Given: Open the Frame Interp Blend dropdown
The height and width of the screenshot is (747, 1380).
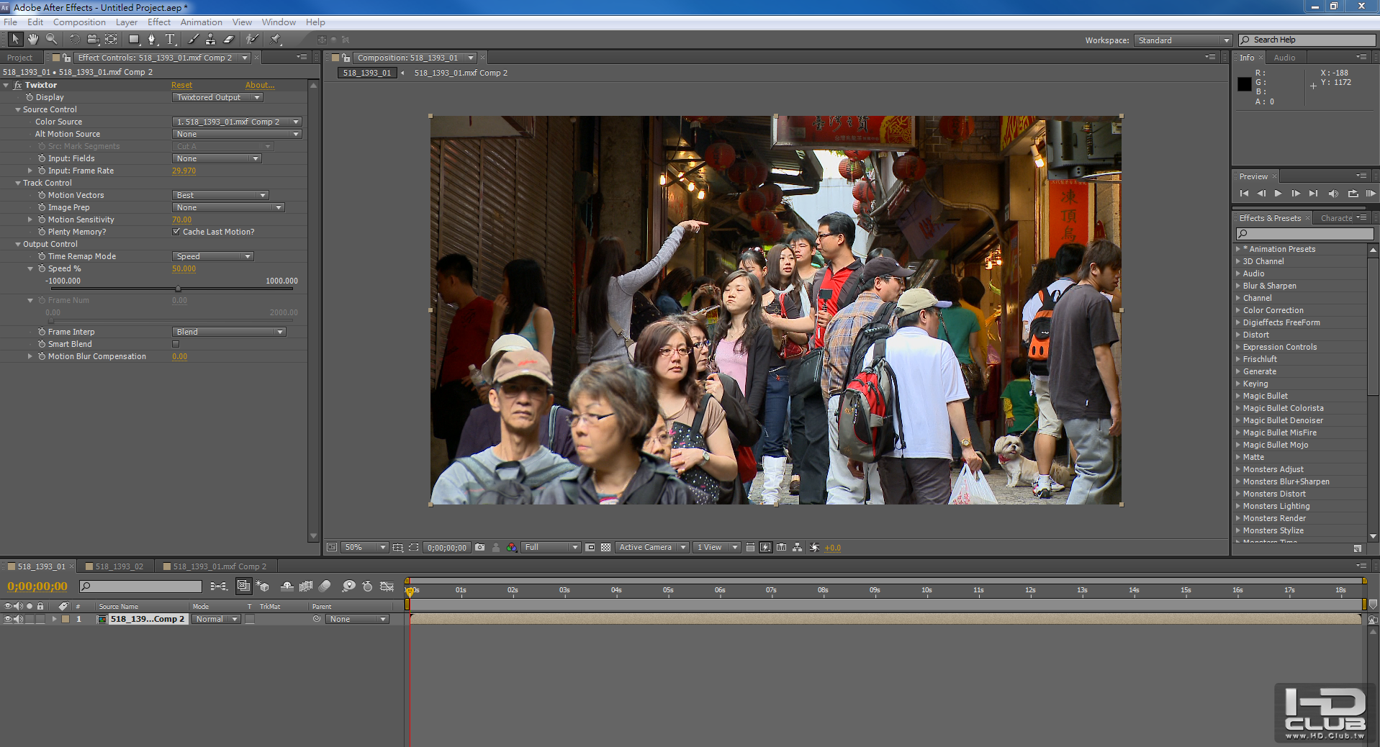Looking at the screenshot, I should point(229,332).
